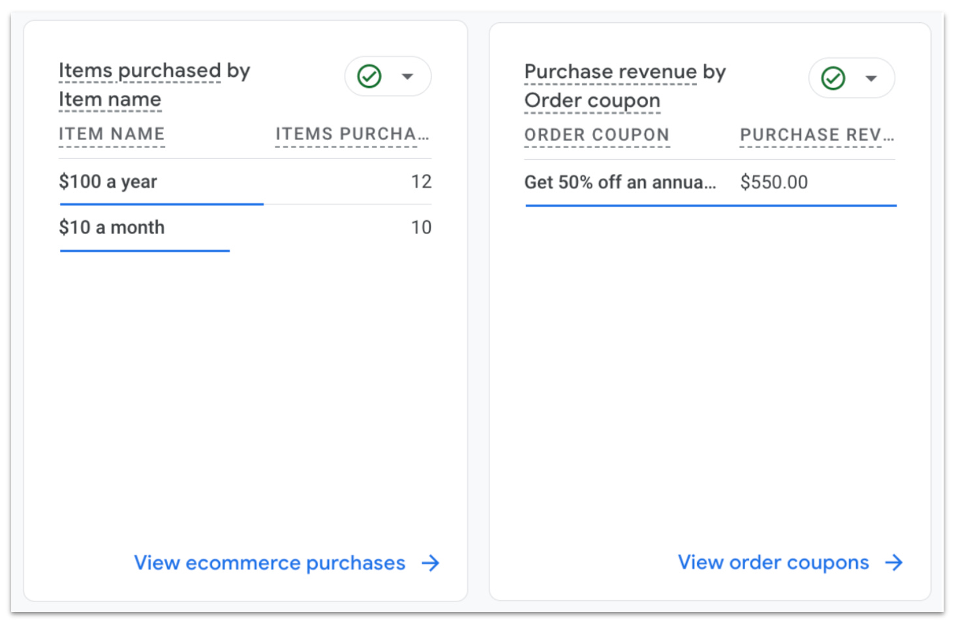
Task: Click arrow icon beside View ecommerce purchases
Action: 431,563
